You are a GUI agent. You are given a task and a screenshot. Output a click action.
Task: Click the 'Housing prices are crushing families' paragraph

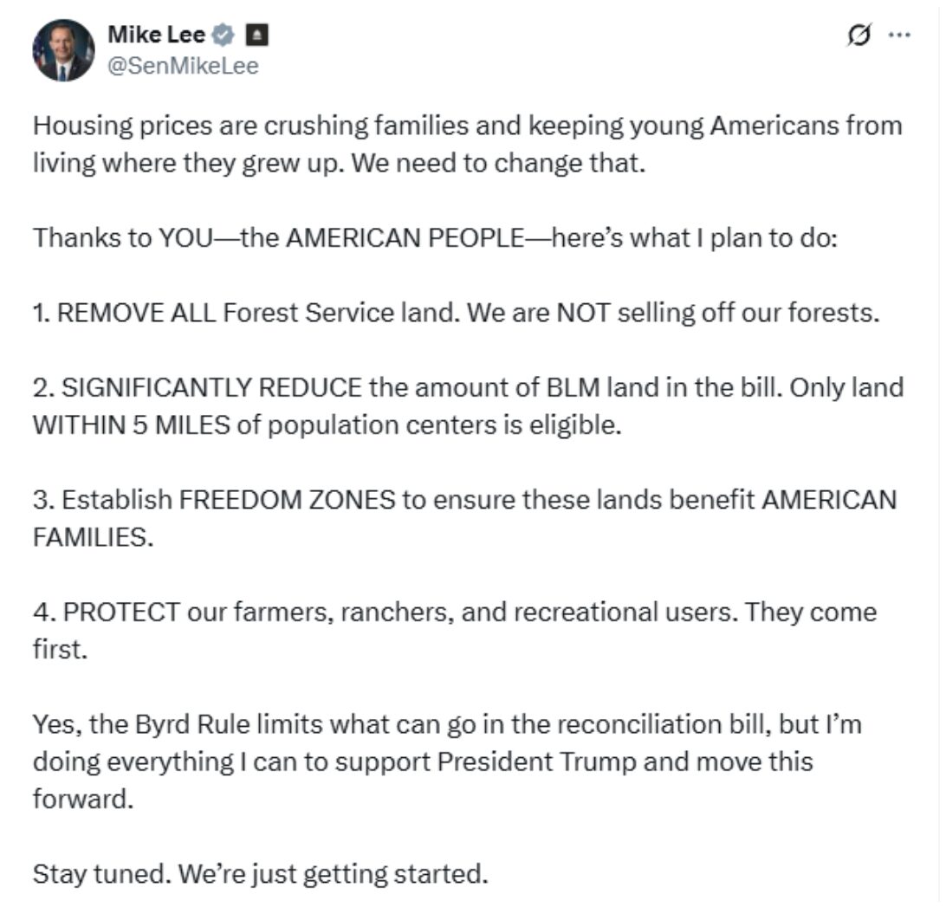click(467, 144)
